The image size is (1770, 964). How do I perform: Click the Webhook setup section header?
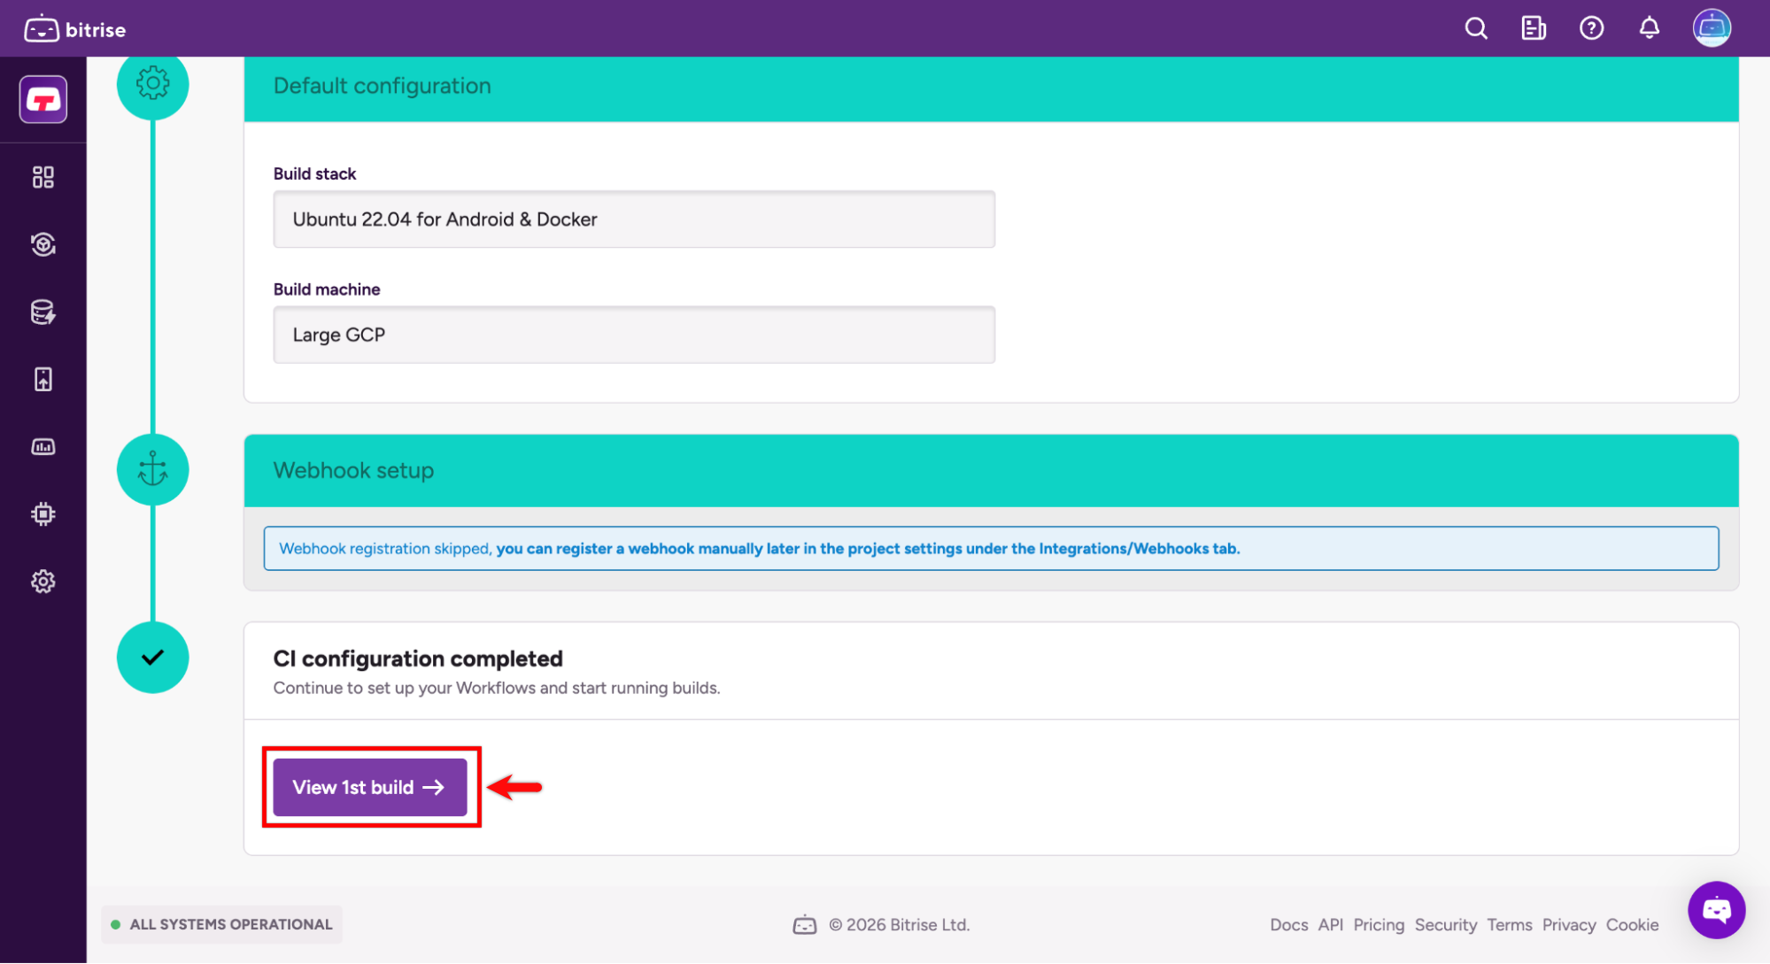tap(991, 470)
